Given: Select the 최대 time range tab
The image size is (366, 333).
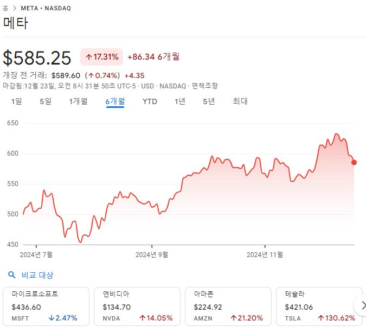Looking at the screenshot, I should point(240,101).
